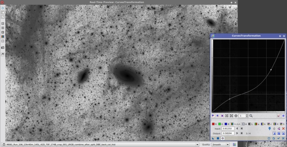Select the red R channel curve

[x=214, y=124]
